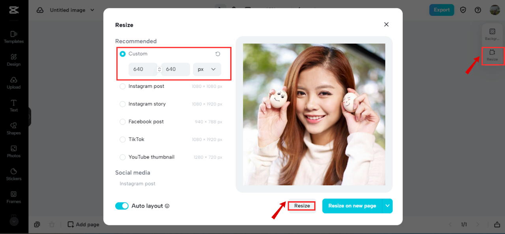Select the Custom size radio button
The height and width of the screenshot is (234, 505).
[x=123, y=54]
